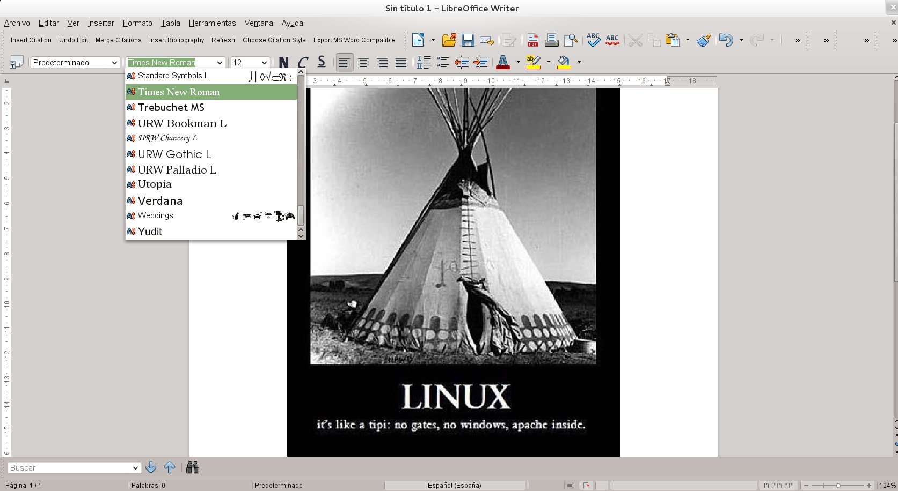898x491 pixels.
Task: Adjust the zoom slider in status bar
Action: coord(838,486)
